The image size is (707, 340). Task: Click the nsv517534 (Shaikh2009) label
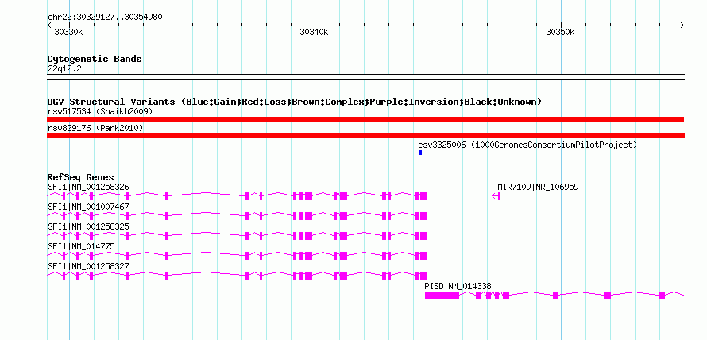click(100, 111)
